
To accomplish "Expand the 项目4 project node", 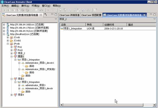I will click(12, 95).
